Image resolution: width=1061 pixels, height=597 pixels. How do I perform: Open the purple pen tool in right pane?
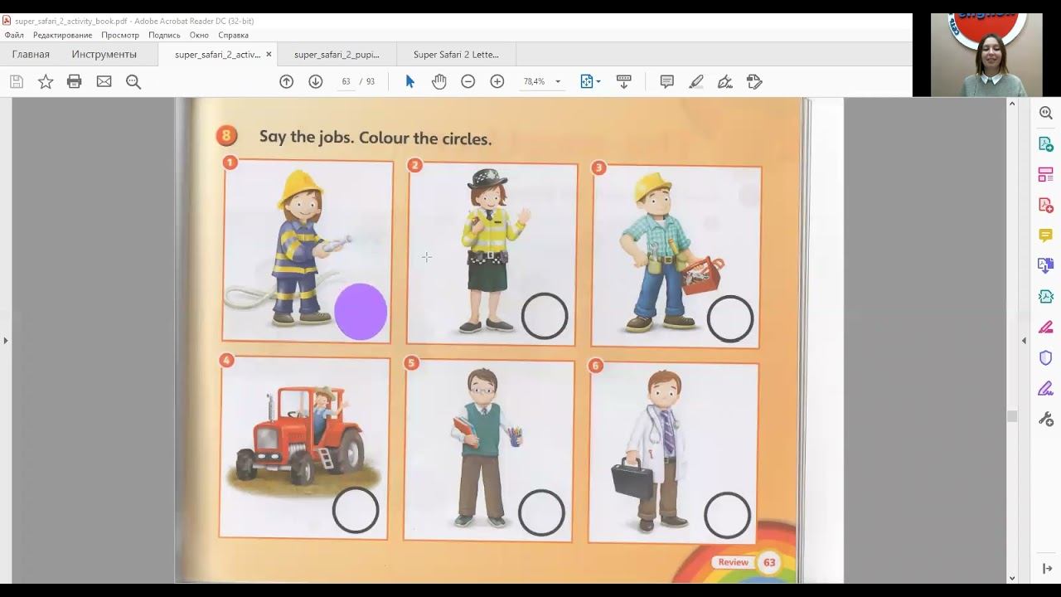pos(1046,389)
